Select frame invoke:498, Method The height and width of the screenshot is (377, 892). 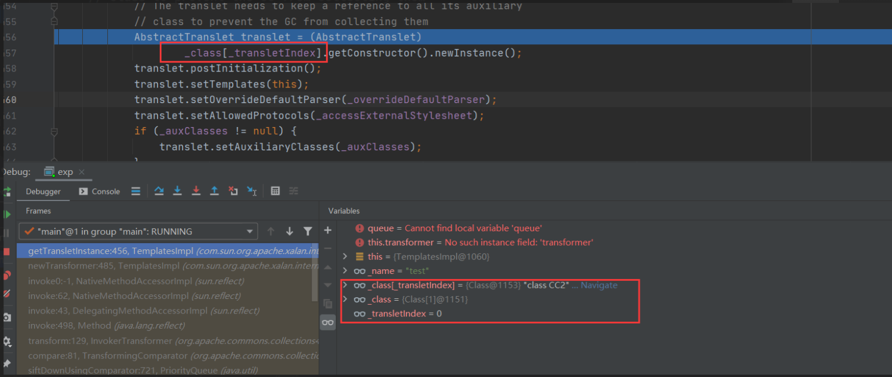tap(168, 325)
